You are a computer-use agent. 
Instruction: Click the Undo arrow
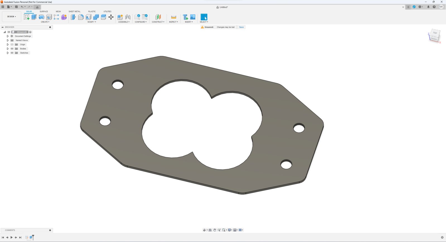(22, 7)
